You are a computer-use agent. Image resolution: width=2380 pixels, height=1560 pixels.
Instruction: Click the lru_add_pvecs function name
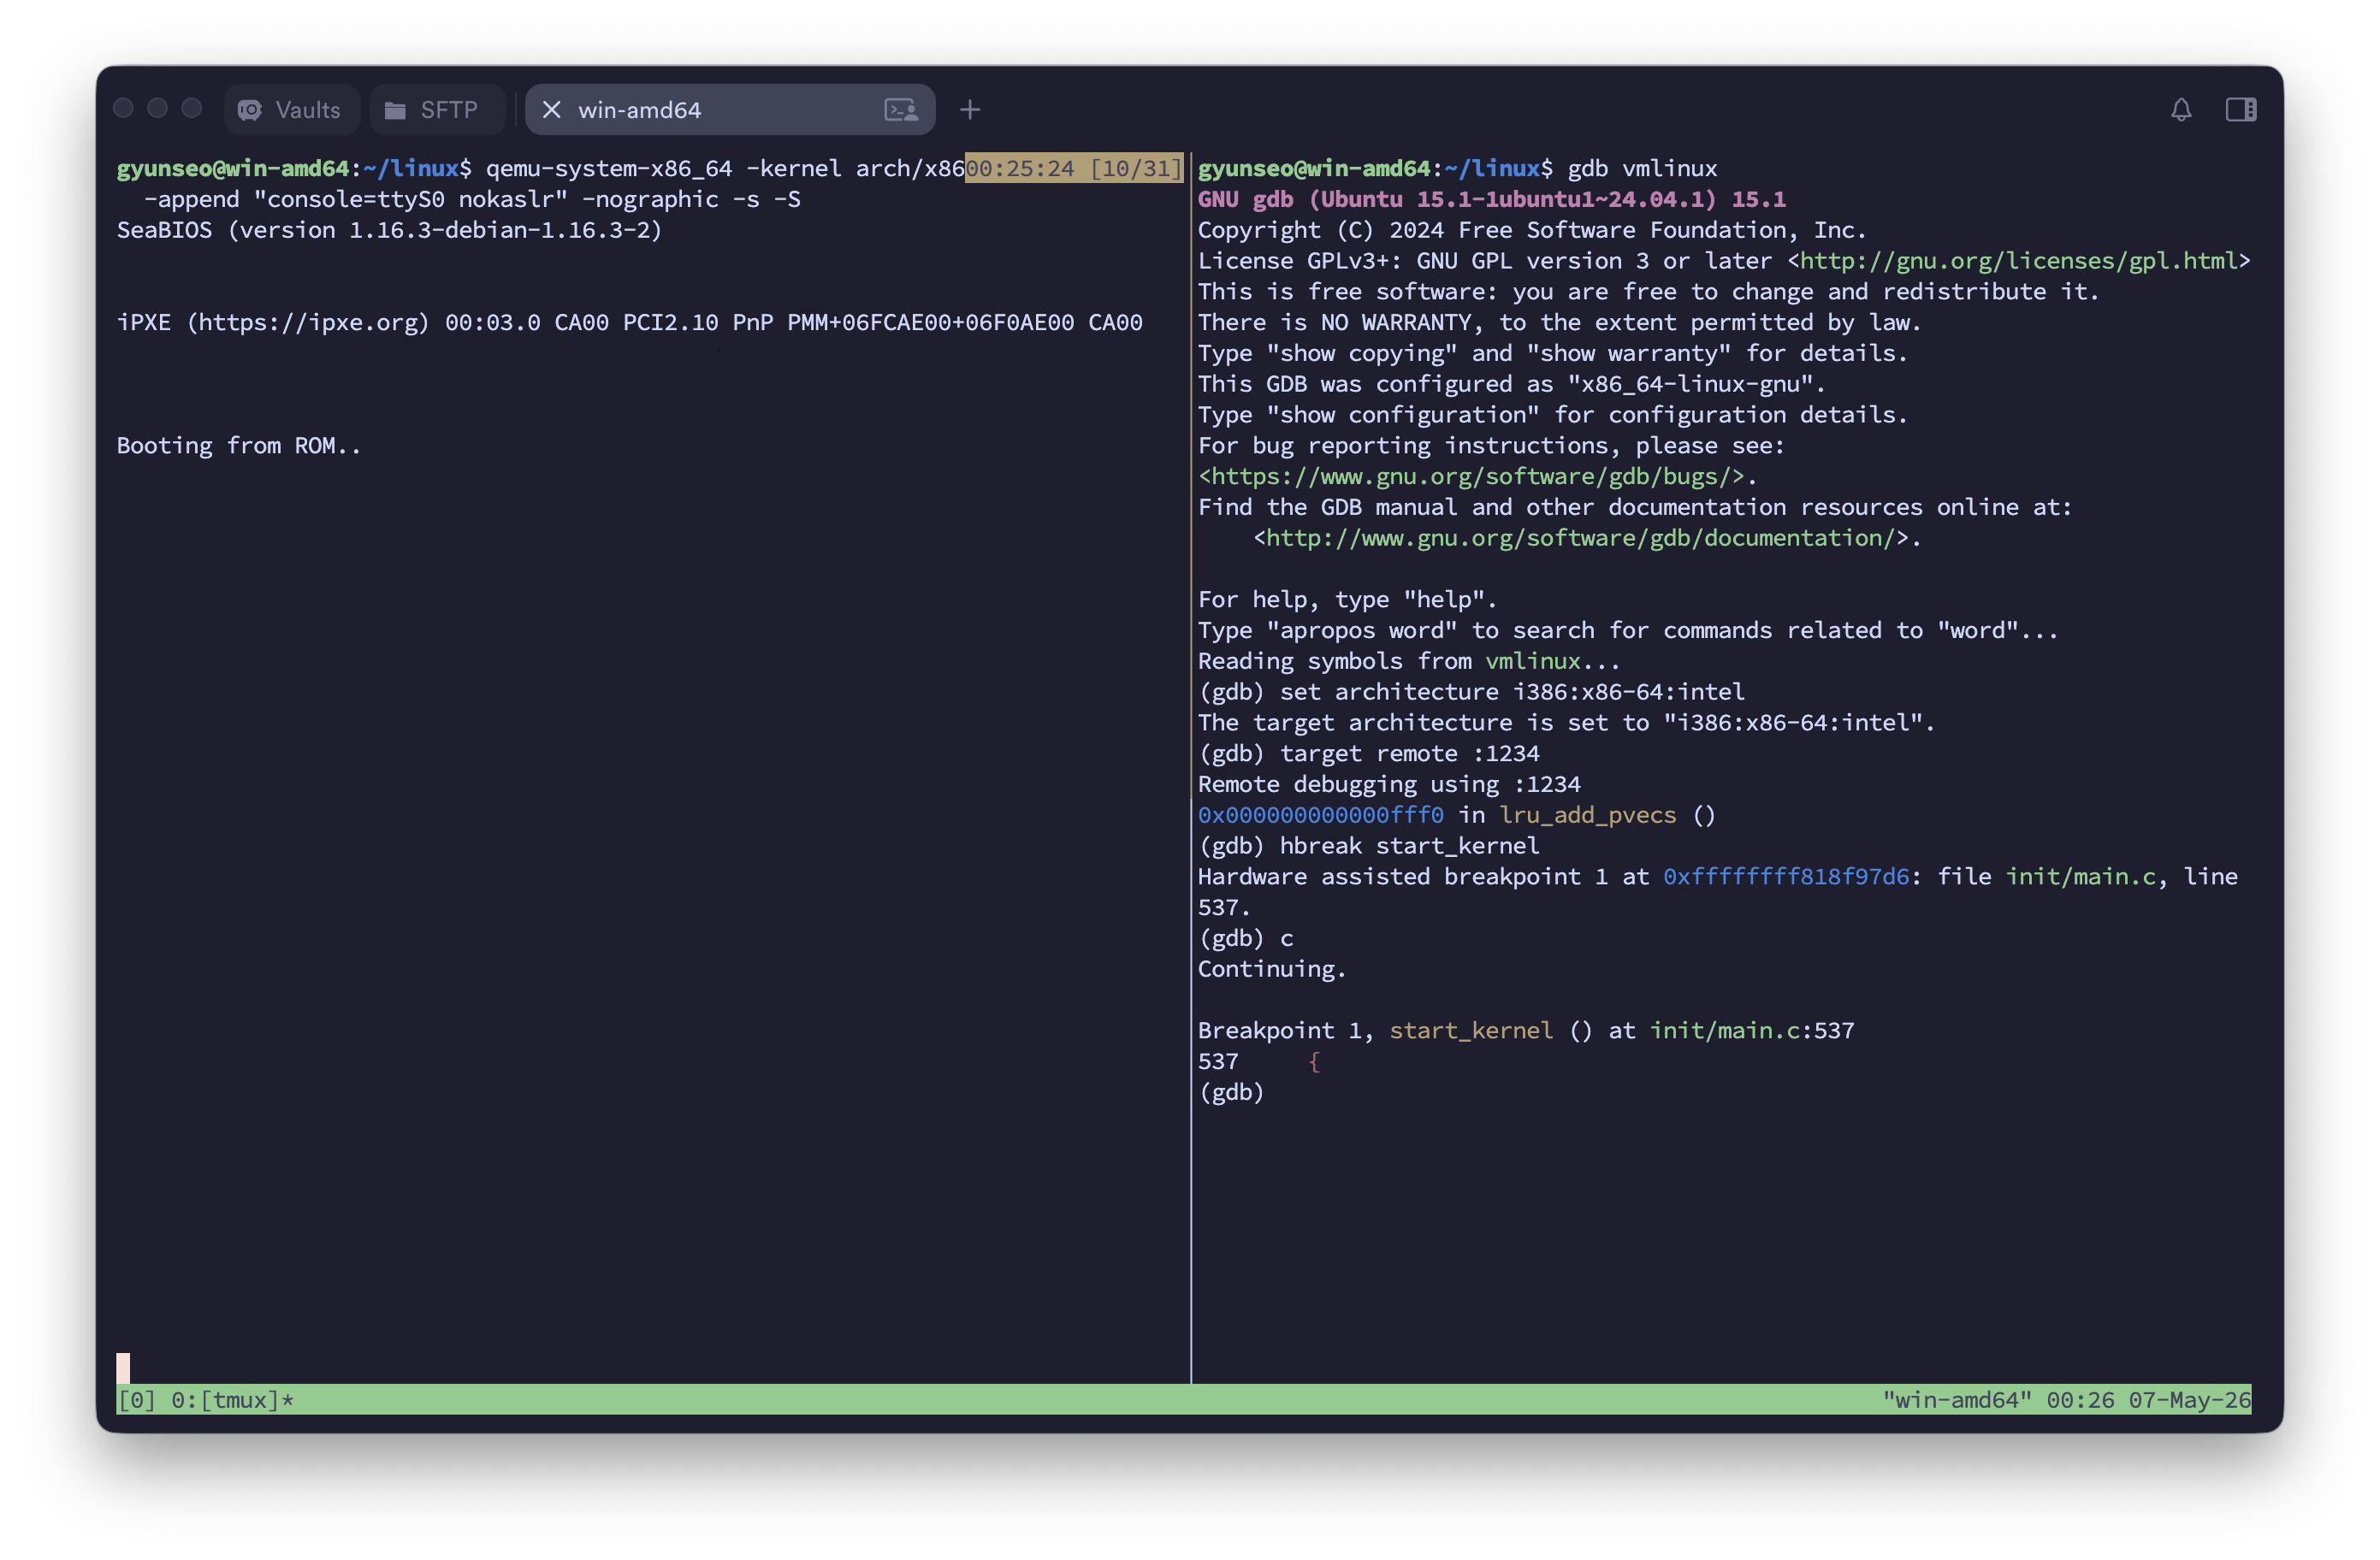[1587, 816]
